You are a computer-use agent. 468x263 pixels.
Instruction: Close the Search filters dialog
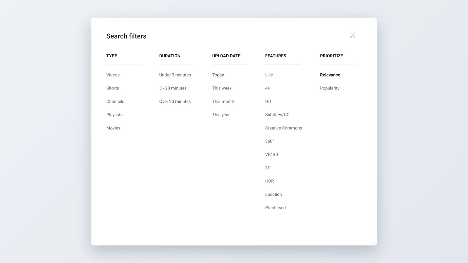[352, 35]
